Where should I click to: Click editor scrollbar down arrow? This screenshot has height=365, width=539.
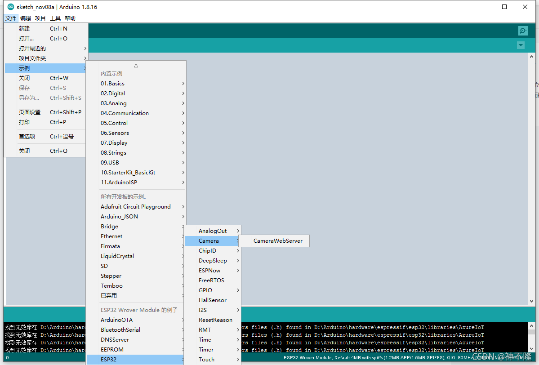(531, 301)
